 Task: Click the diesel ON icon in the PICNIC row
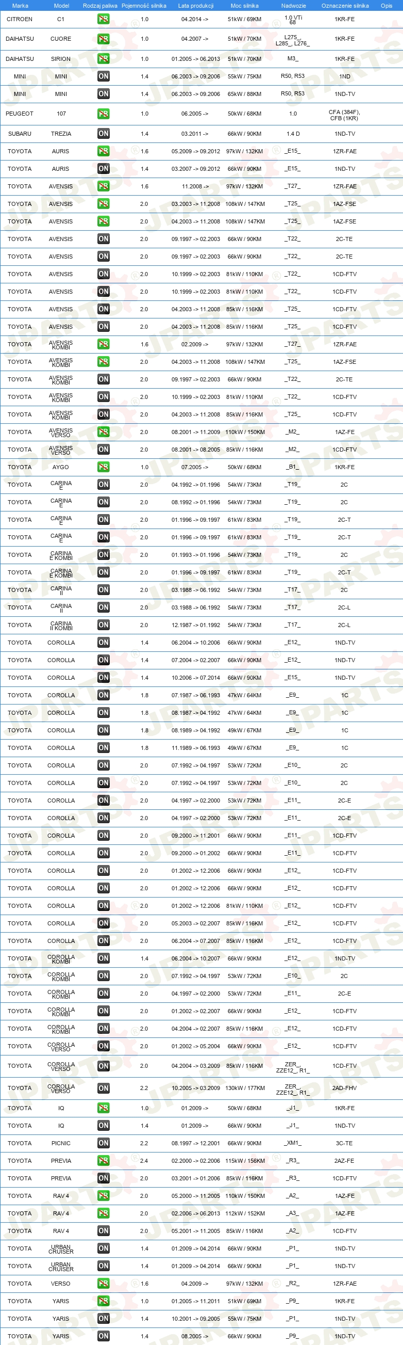coord(103,1144)
